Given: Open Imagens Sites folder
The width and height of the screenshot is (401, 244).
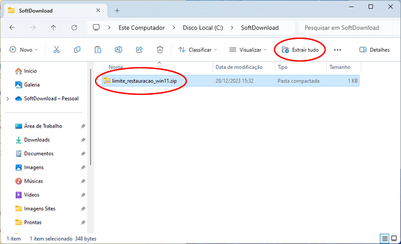Looking at the screenshot, I should tap(35, 209).
